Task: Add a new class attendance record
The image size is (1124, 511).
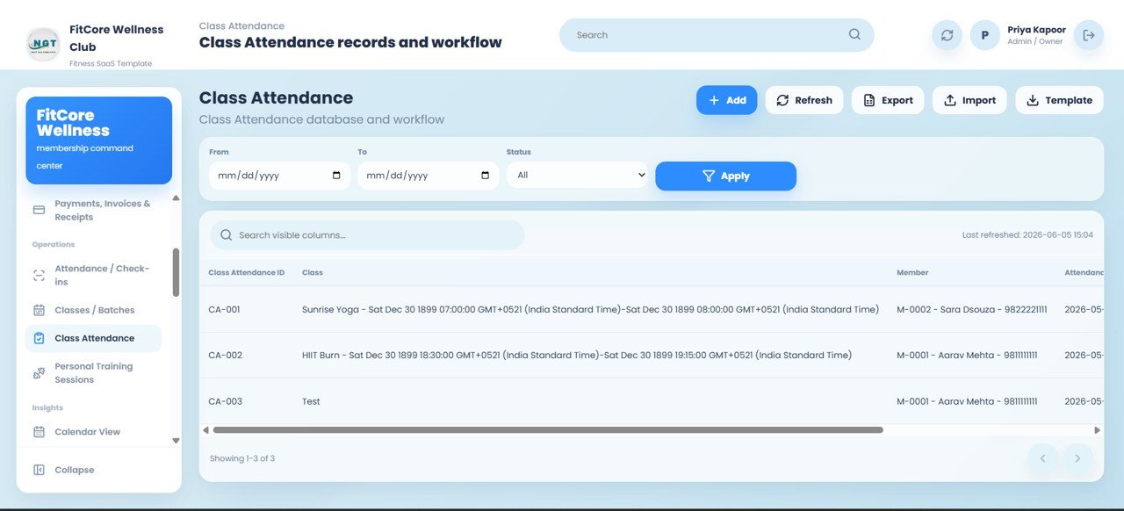Action: click(x=726, y=100)
